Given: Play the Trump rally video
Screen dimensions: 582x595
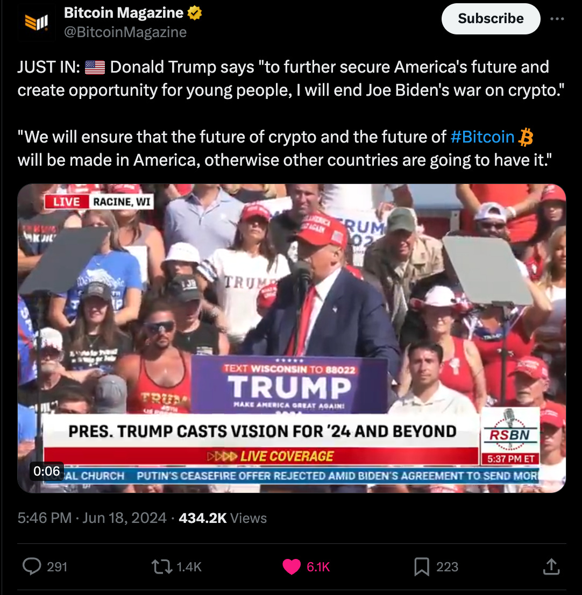Looking at the screenshot, I should click(292, 338).
